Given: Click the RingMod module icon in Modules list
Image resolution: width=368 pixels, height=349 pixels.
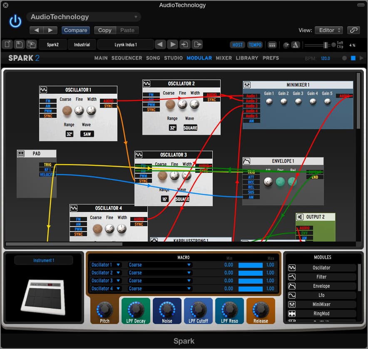Looking at the screenshot, I should coord(292,314).
